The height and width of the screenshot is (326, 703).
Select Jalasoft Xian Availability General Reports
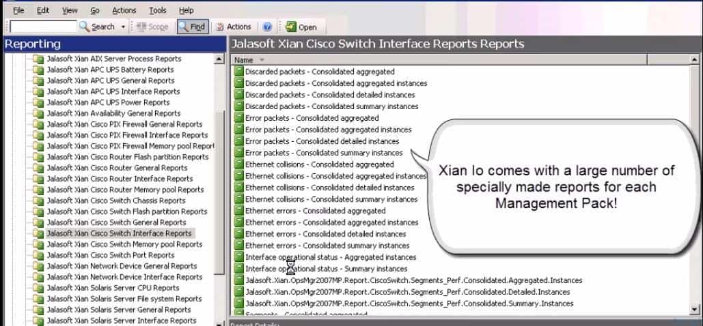point(113,113)
